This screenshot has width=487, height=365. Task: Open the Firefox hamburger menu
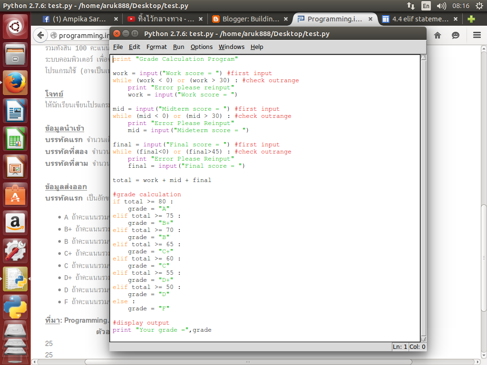tap(476, 35)
